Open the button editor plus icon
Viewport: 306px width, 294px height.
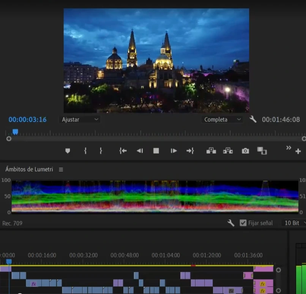pyautogui.click(x=298, y=151)
